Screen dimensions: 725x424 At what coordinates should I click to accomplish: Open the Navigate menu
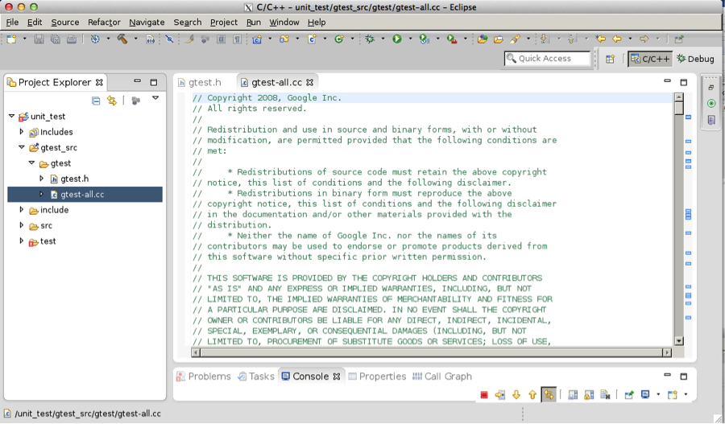(147, 23)
